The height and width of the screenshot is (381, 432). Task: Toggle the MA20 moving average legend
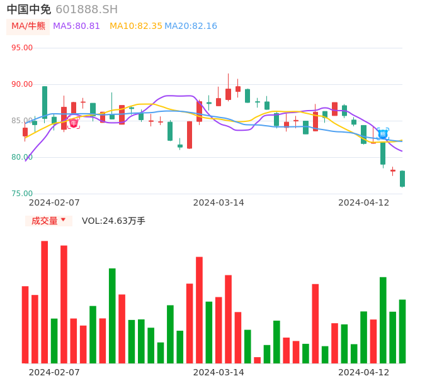pos(191,26)
